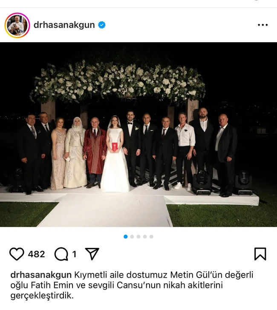
Task: Open the drhasanakgun username in header
Action: click(64, 25)
